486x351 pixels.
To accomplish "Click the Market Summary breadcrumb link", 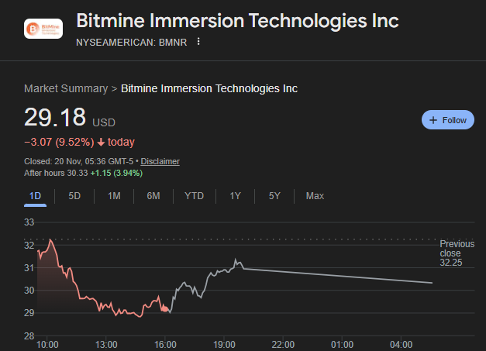I will pyautogui.click(x=66, y=88).
